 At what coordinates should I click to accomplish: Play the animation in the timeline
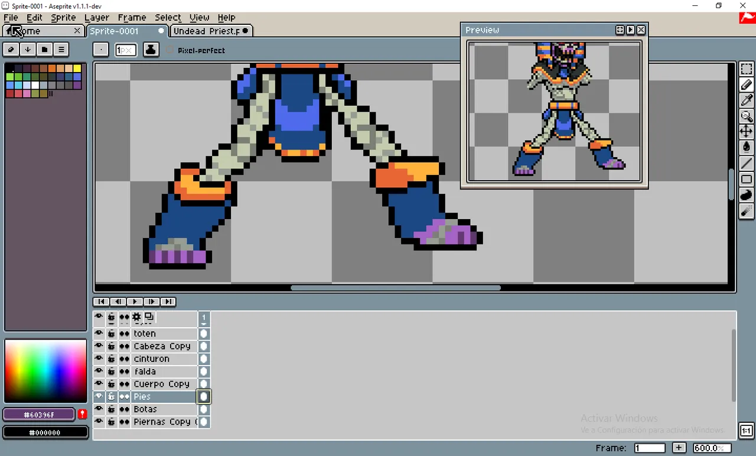[x=135, y=302]
